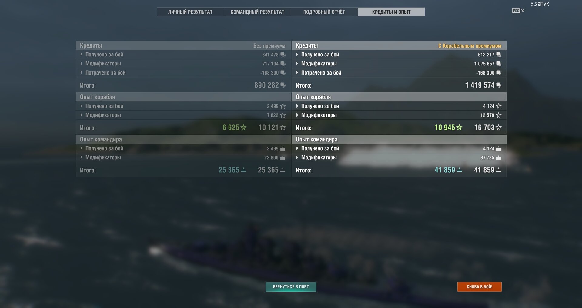Expand ship XP 'Модификаторы' row showing 12 579
Viewport: 582px width, 308px height.
[x=399, y=115]
